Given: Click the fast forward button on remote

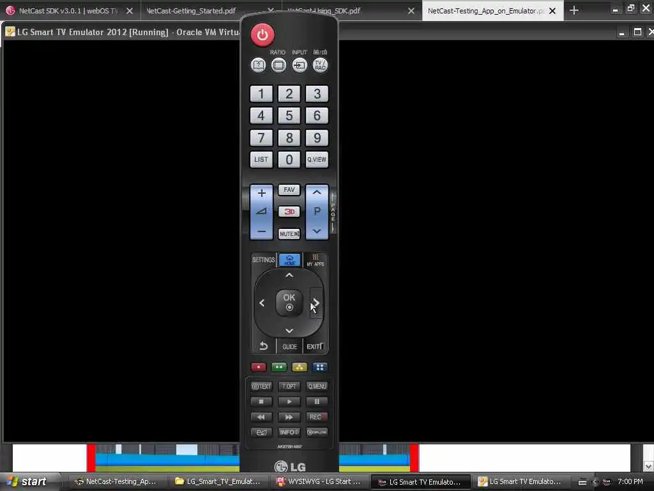Looking at the screenshot, I should coord(289,417).
